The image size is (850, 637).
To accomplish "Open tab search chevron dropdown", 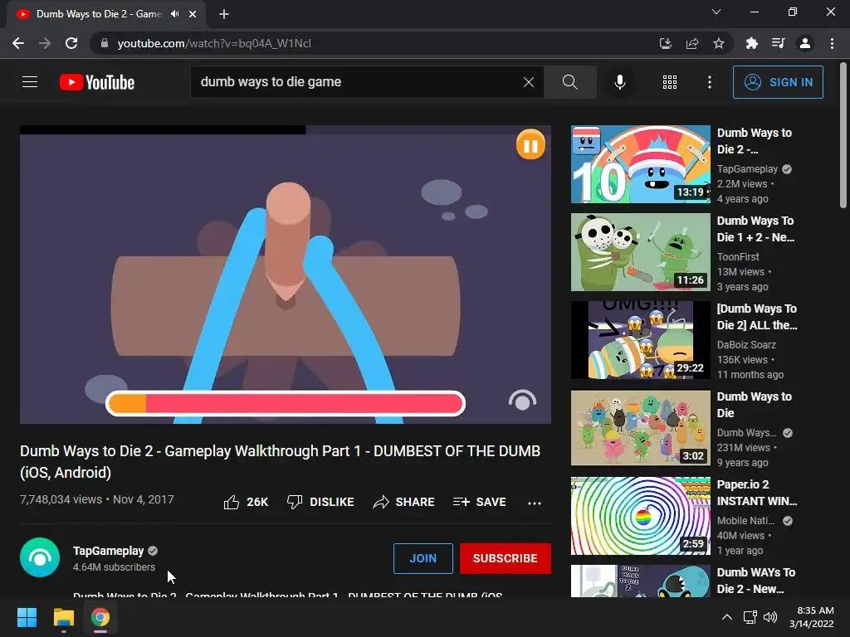I will 716,12.
